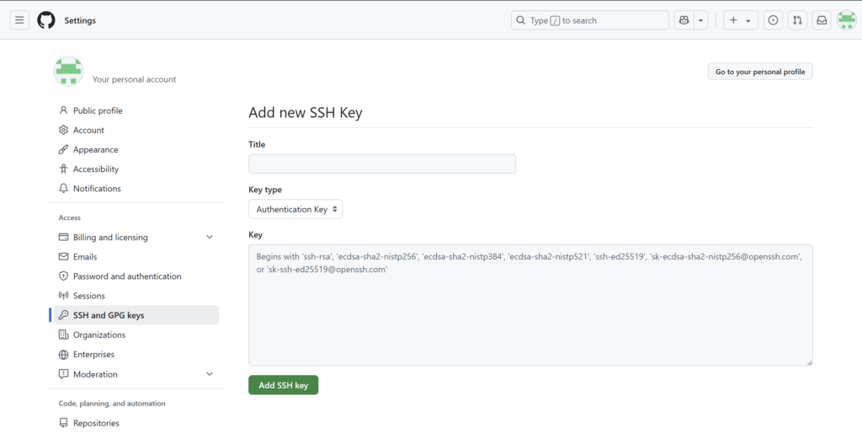Open Password and authentication settings
Screen dimensions: 862x434
click(x=127, y=276)
